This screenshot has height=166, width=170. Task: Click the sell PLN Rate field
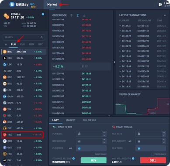point(149,134)
